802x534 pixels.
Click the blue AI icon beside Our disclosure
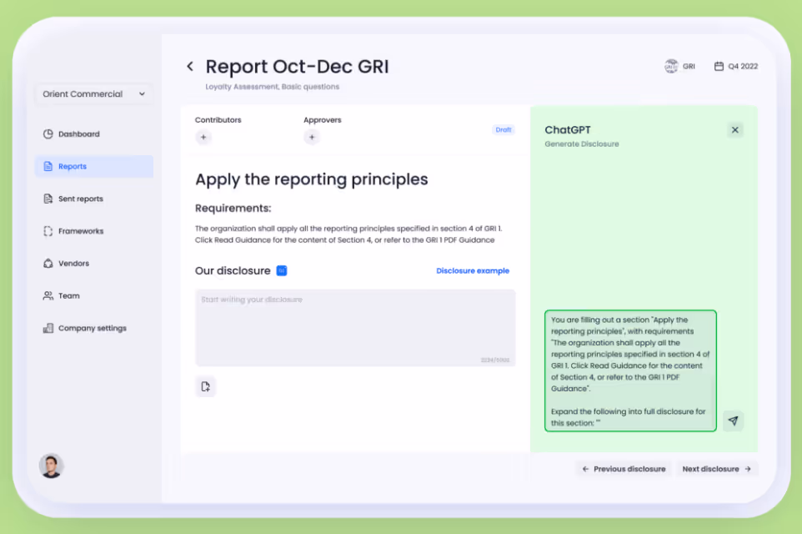click(x=282, y=270)
